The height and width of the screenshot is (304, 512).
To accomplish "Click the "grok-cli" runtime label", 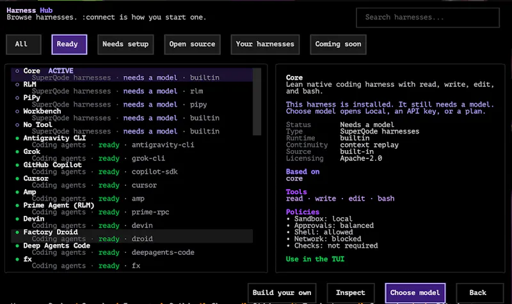I will click(x=148, y=158).
